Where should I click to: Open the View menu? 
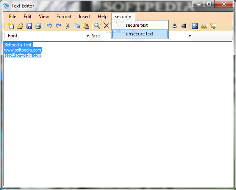[44, 17]
